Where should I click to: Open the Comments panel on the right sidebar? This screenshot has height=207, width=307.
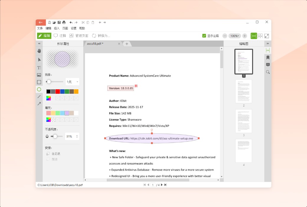(268, 65)
